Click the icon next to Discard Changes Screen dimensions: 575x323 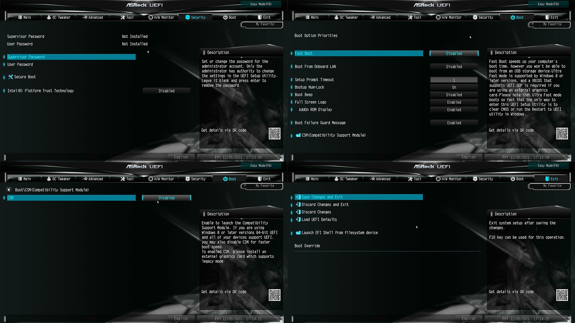point(298,212)
